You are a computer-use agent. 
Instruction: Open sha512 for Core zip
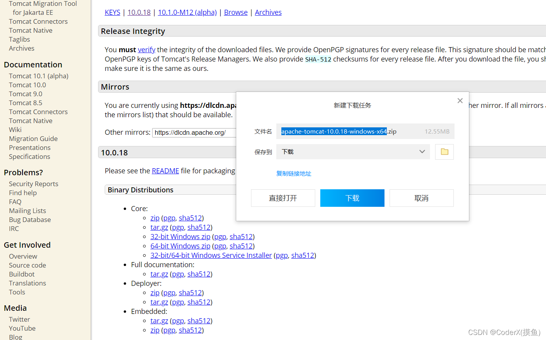(x=190, y=218)
